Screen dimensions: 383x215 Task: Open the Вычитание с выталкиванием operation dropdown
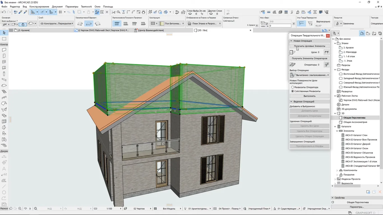310,75
